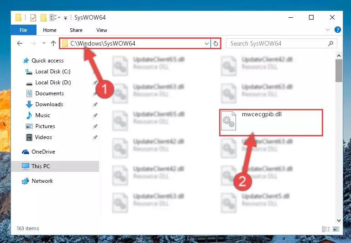Click the vertical scrollbar thumb
The height and width of the screenshot is (243, 351).
click(x=339, y=71)
